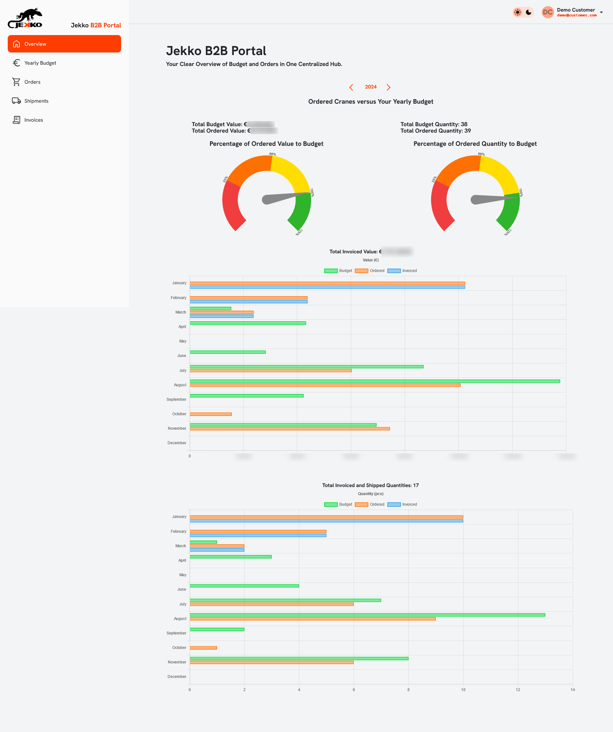This screenshot has width=613, height=732.
Task: Go to next year with right chevron
Action: pos(388,87)
